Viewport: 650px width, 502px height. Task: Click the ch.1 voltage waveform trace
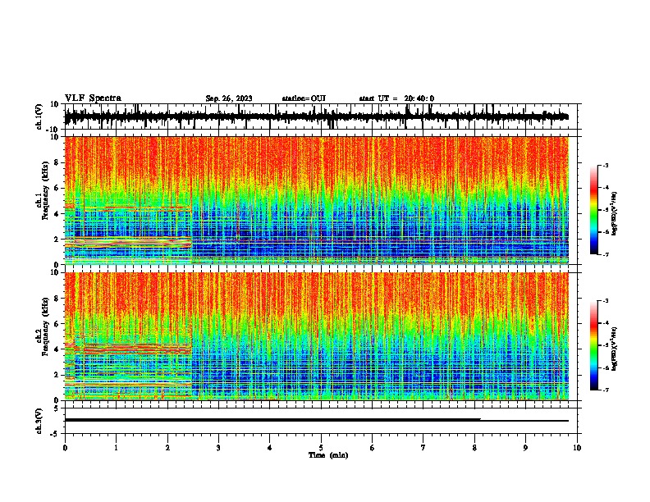pos(316,116)
